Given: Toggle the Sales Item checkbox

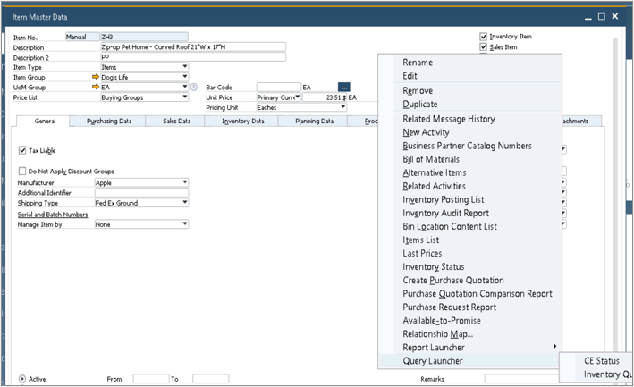Looking at the screenshot, I should (x=483, y=46).
